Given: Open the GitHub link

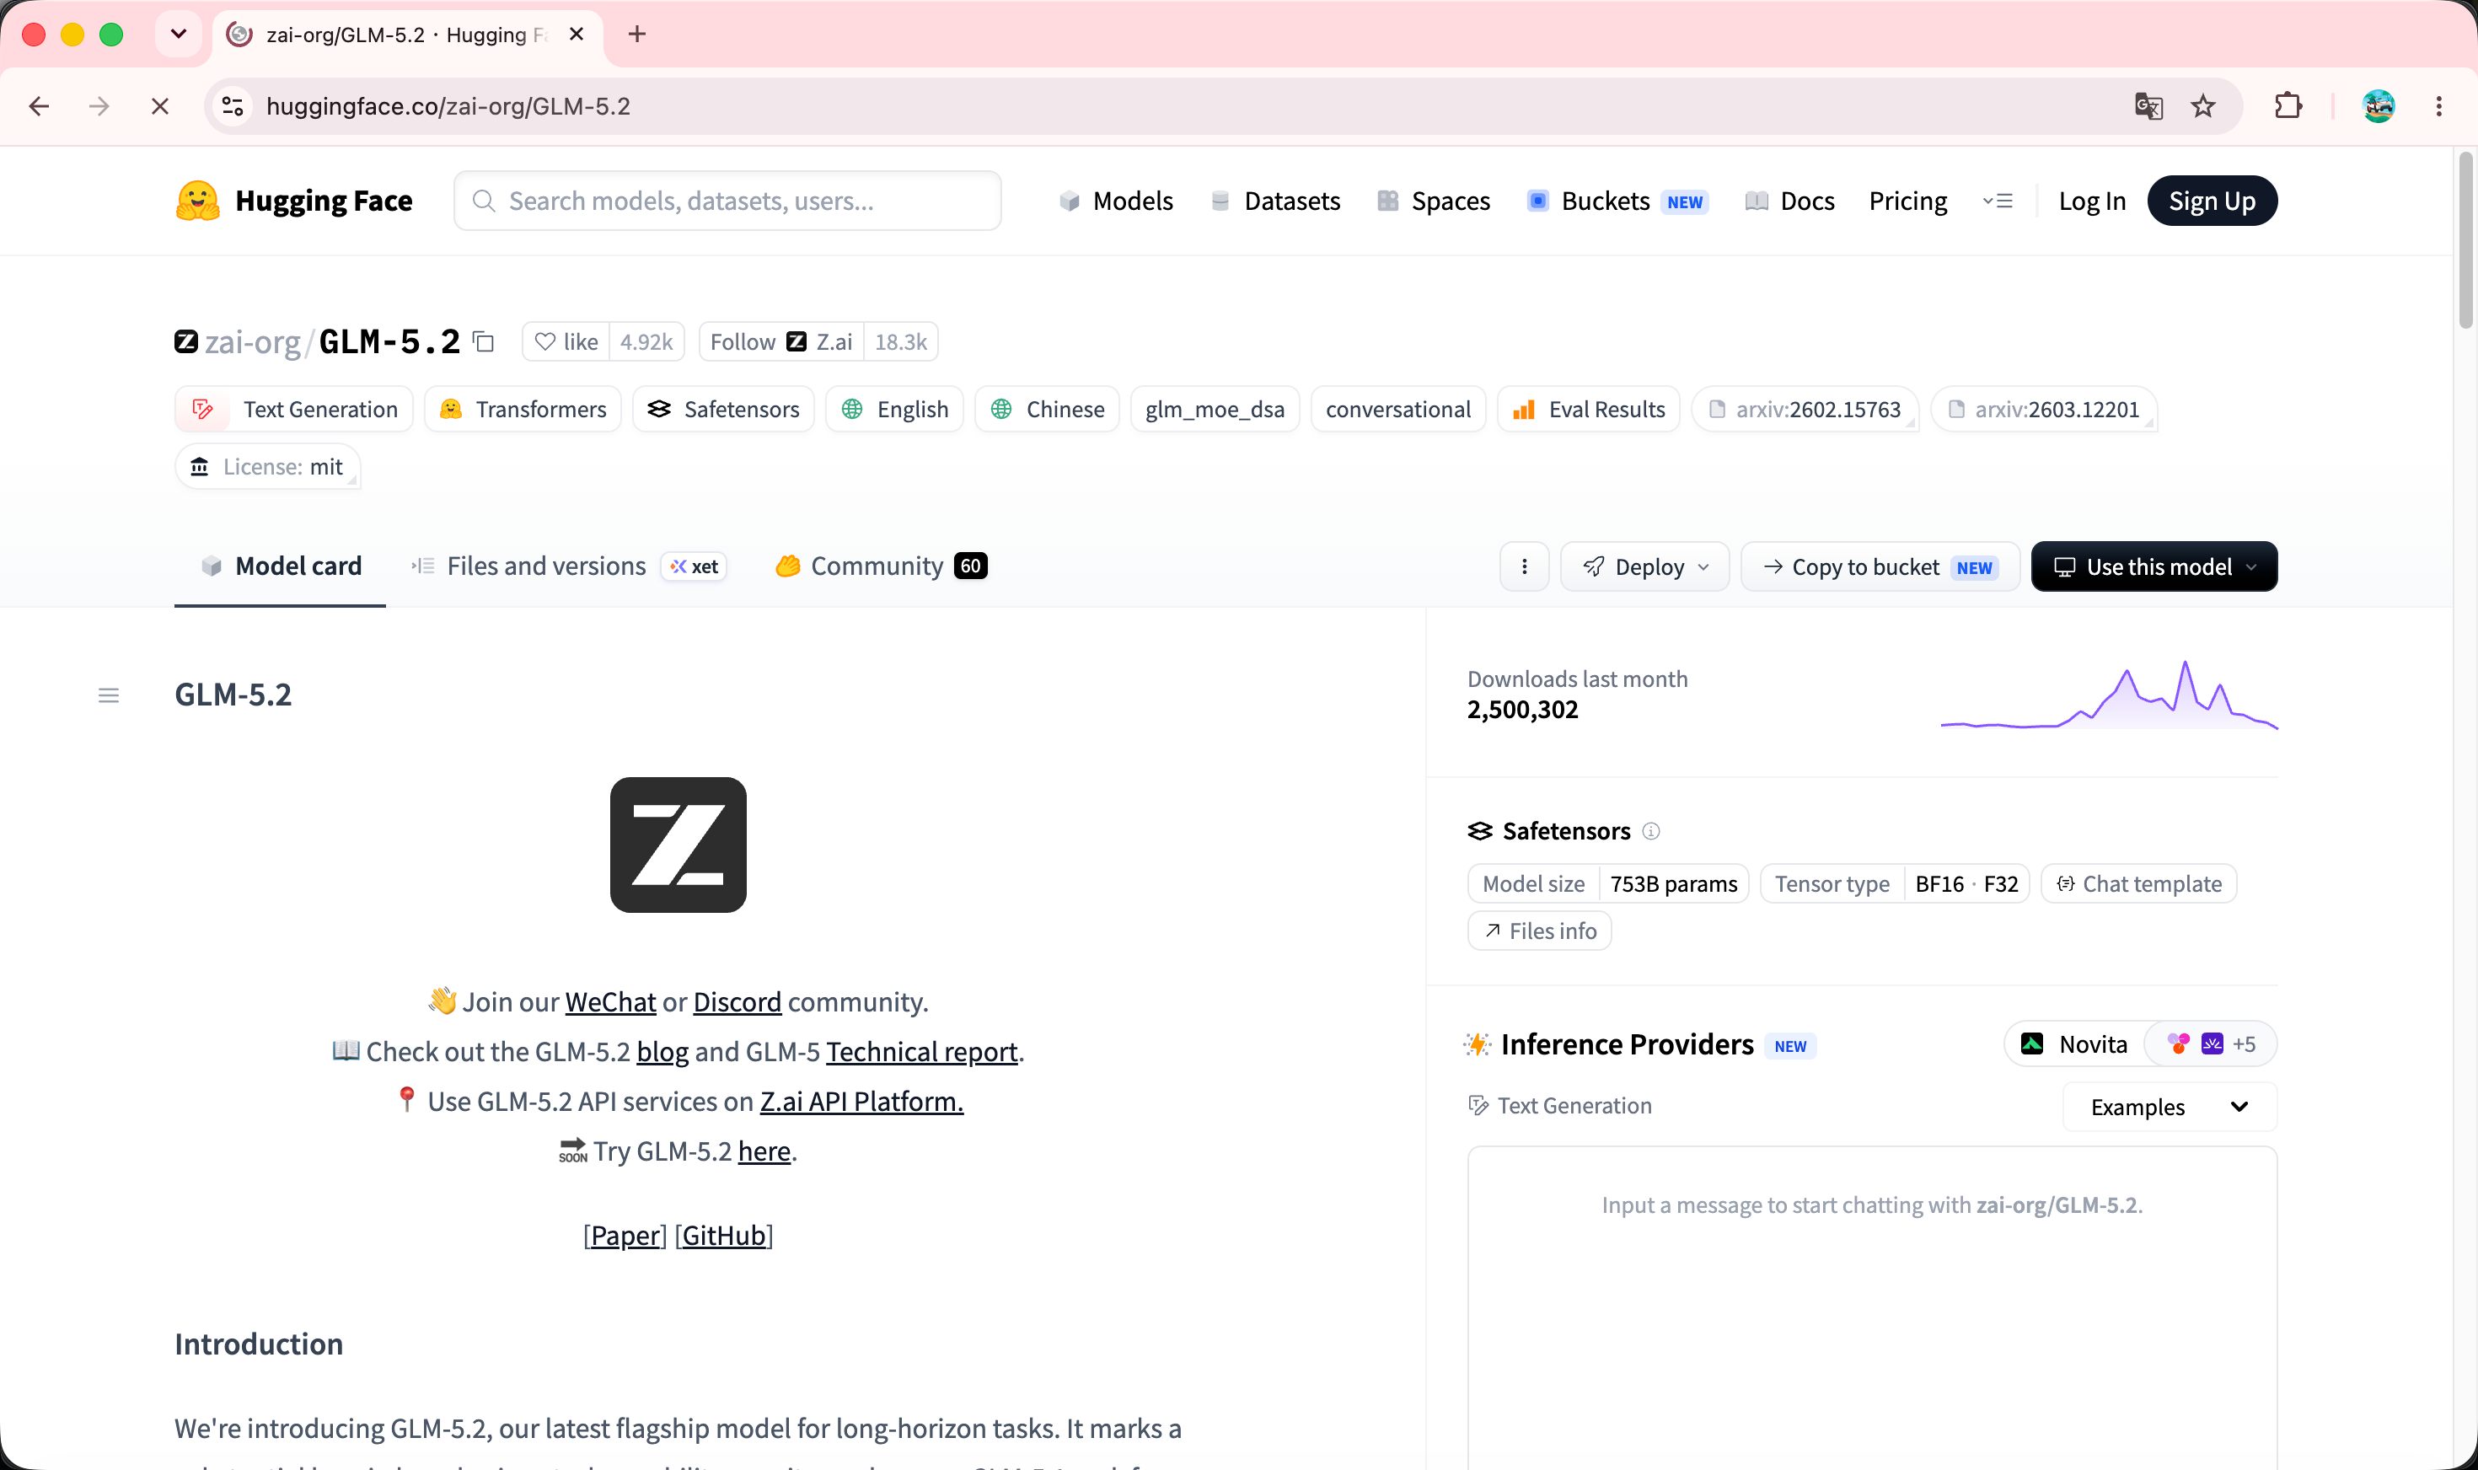Looking at the screenshot, I should 724,1235.
